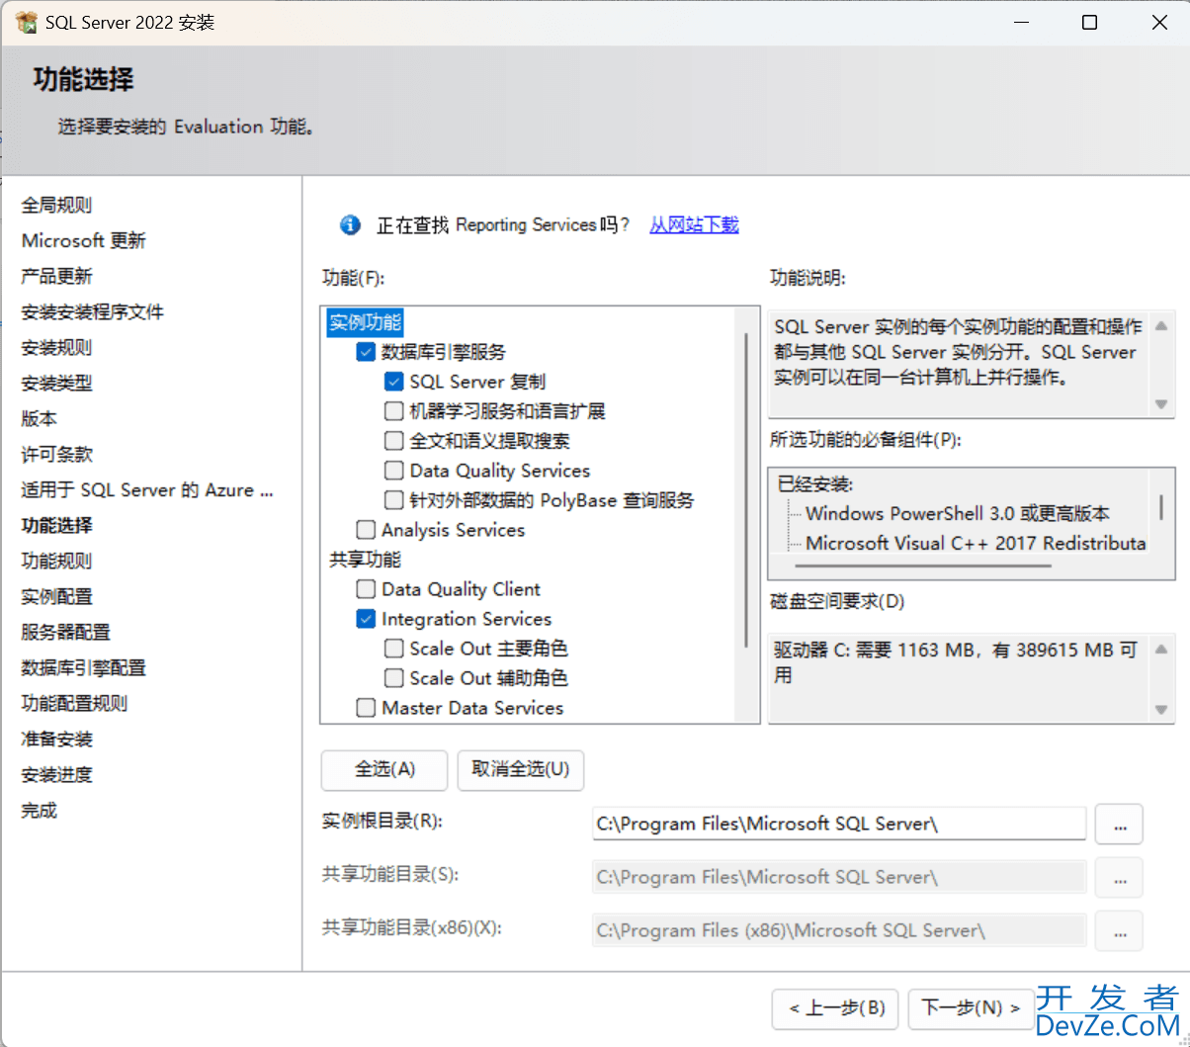Viewport: 1190px width, 1047px height.
Task: Select Windows PowerShell 3.0 或更高版本 entry
Action: [x=958, y=513]
